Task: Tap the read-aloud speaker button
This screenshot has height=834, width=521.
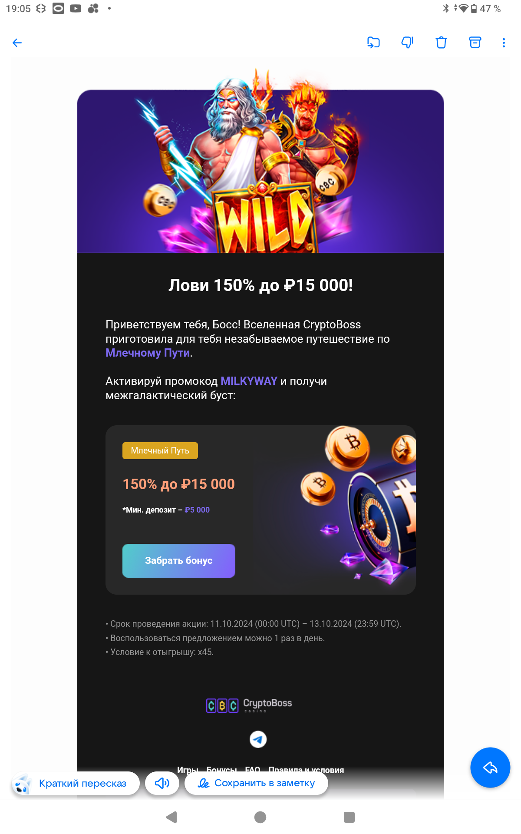Action: [x=162, y=783]
